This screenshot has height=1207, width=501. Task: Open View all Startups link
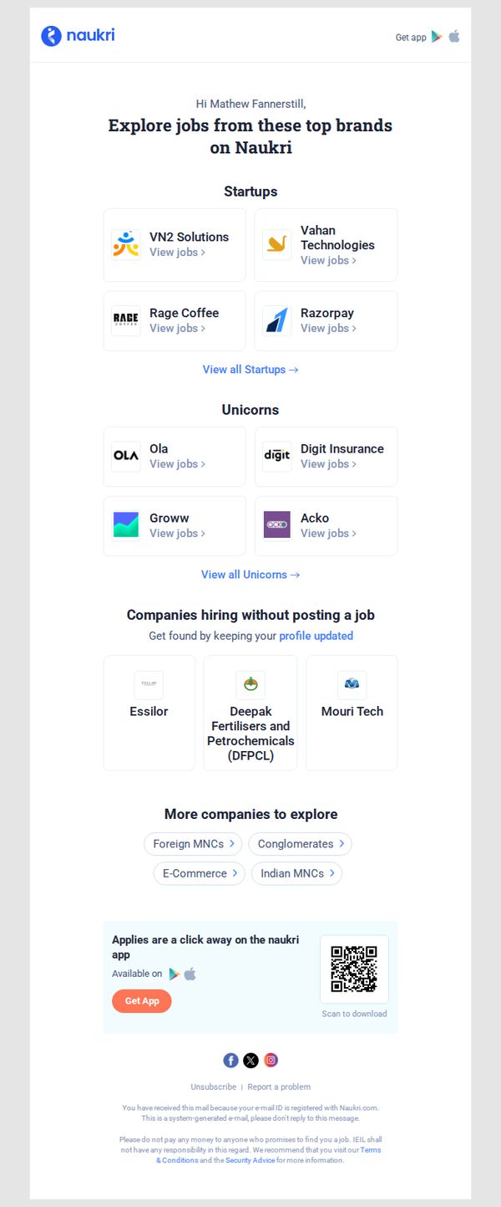pyautogui.click(x=250, y=369)
